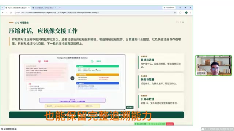Reload the presentation page

11,13
